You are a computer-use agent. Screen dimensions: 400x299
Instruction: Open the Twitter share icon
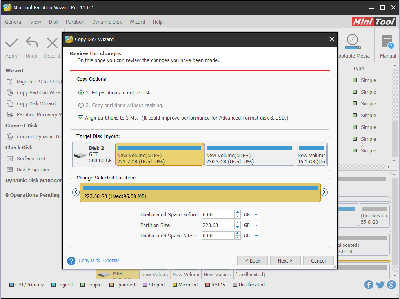(380, 285)
